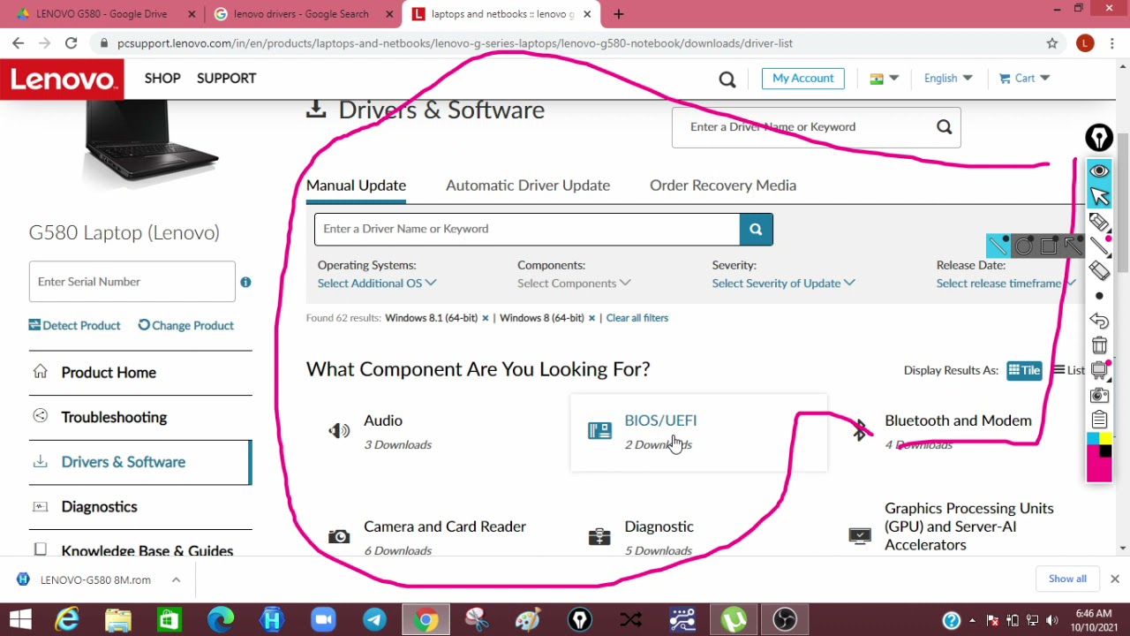Viewport: 1130px width, 636px height.
Task: Open Telegram from the taskbar
Action: (x=374, y=620)
